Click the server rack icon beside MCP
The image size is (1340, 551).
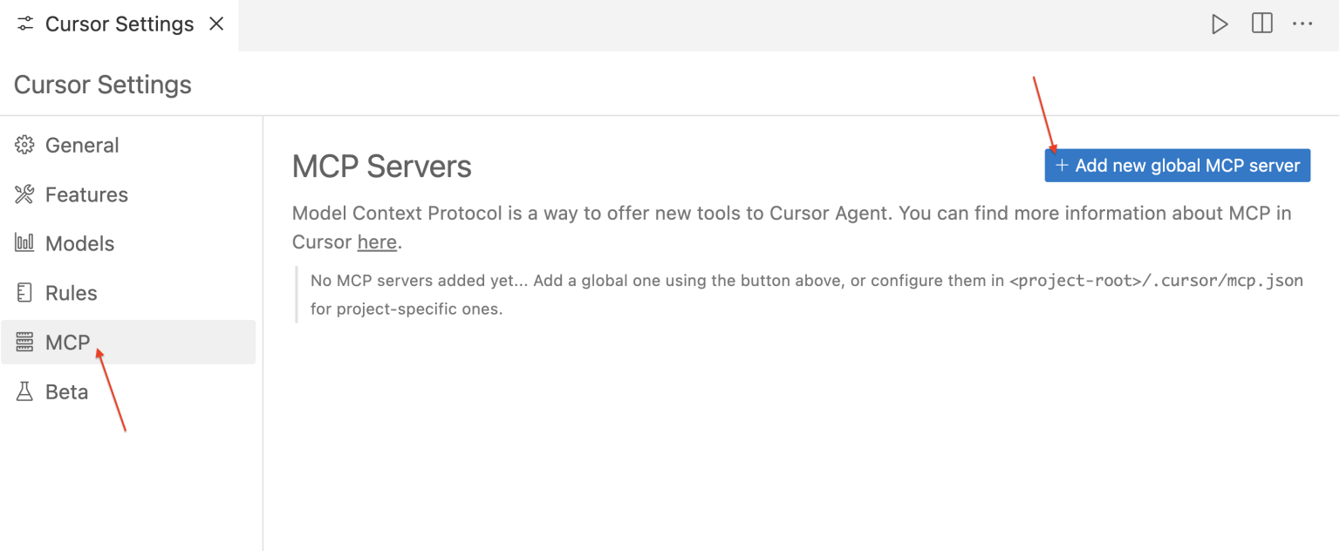24,343
